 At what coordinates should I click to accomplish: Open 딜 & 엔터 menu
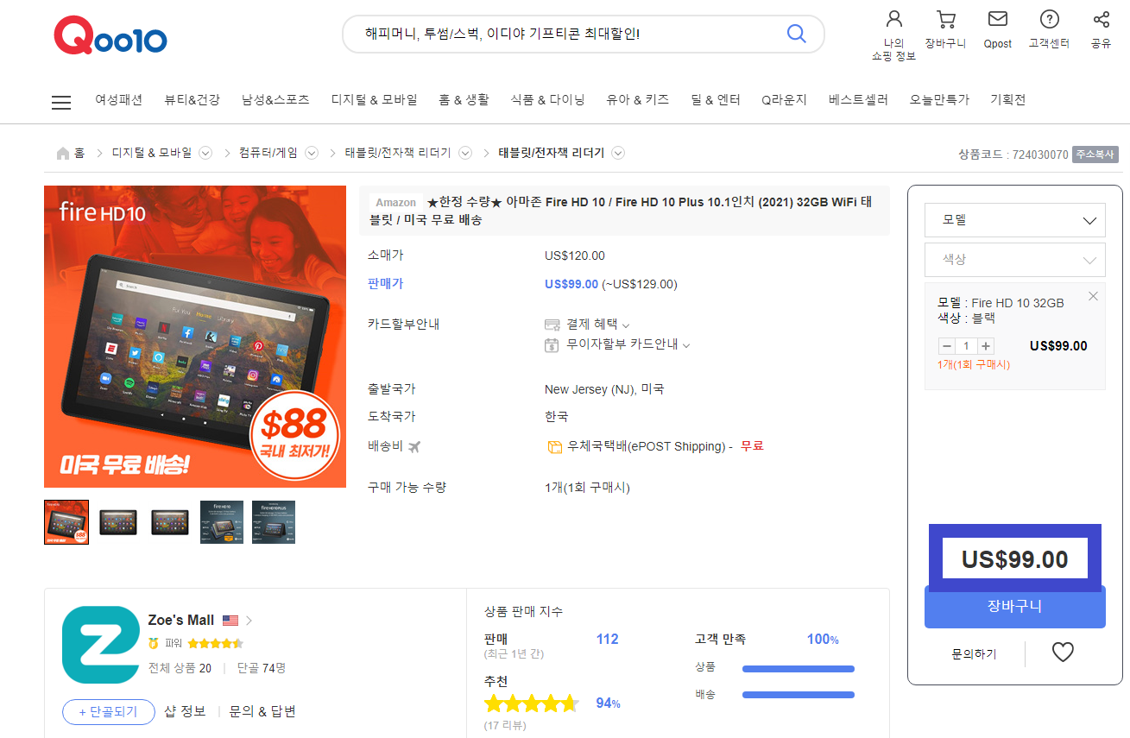point(716,100)
